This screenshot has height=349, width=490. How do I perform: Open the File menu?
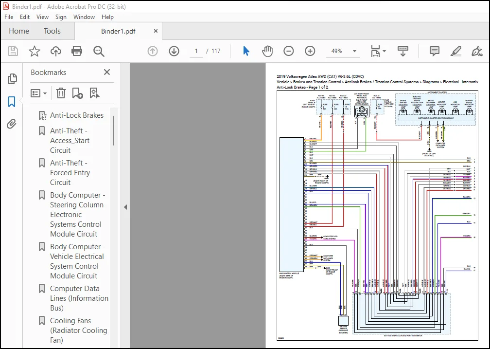[x=9, y=17]
